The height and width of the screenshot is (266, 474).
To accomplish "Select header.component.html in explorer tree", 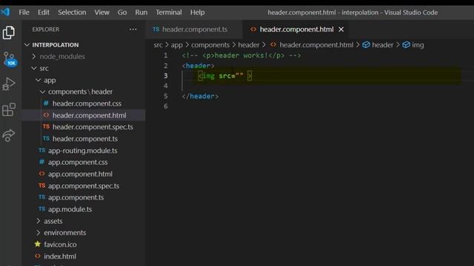I will (x=89, y=115).
